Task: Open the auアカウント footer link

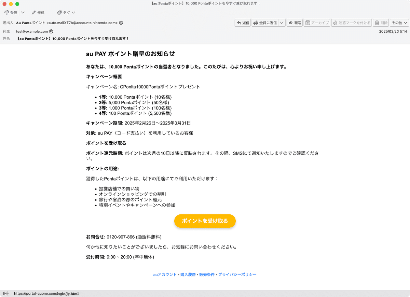Action: 165,274
